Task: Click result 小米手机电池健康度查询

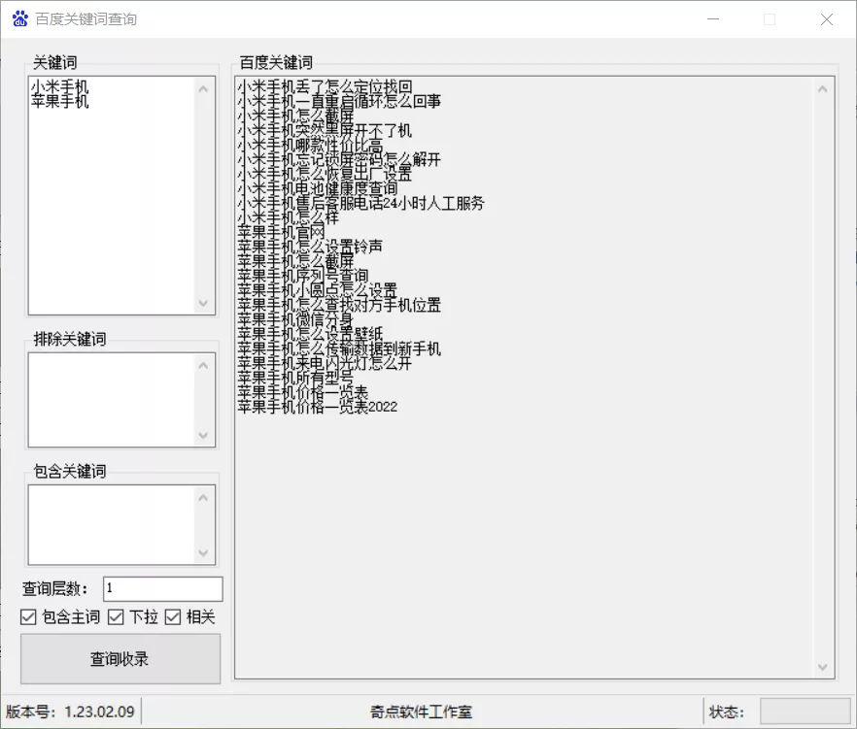Action: [x=318, y=188]
